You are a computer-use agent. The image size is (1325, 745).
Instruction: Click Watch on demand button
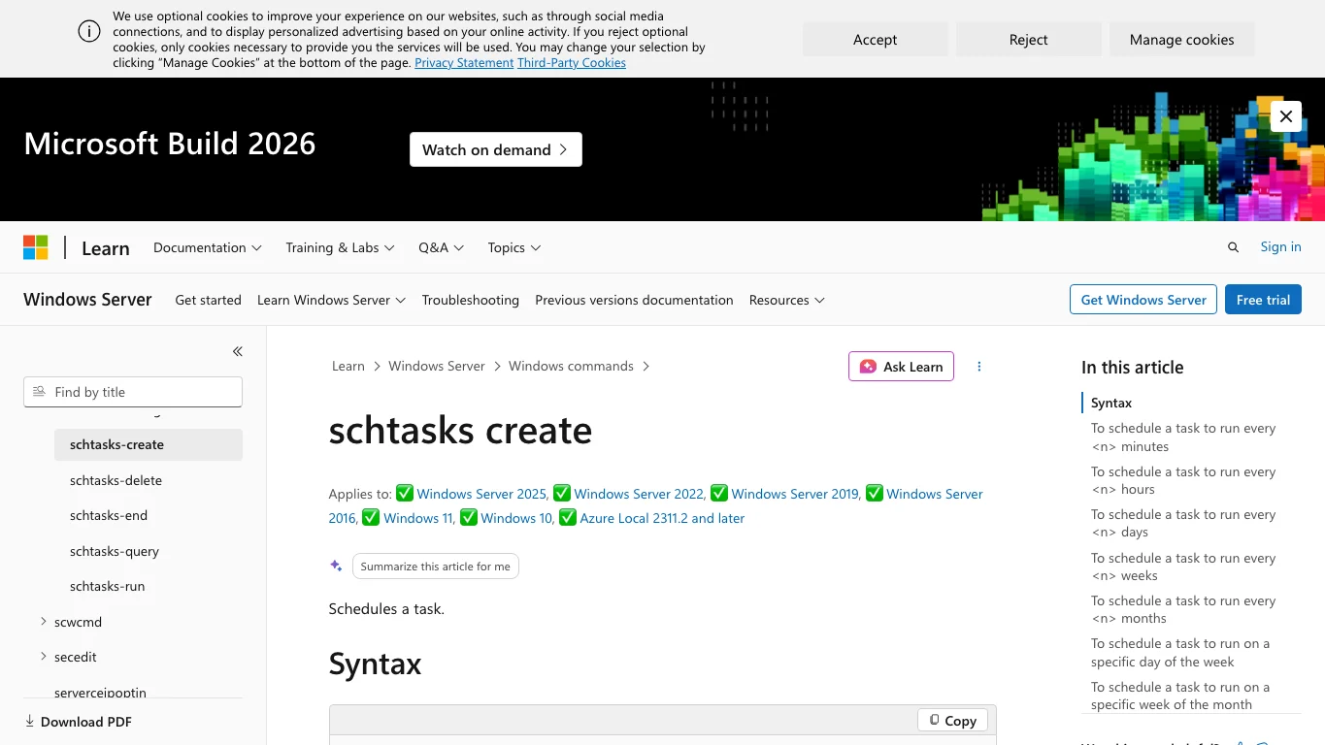(x=496, y=149)
